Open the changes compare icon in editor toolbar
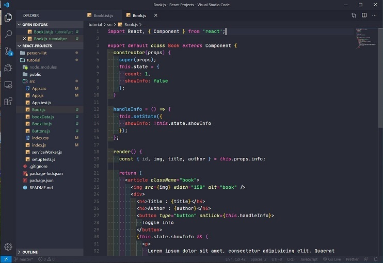The height and width of the screenshot is (263, 383). coord(354,15)
